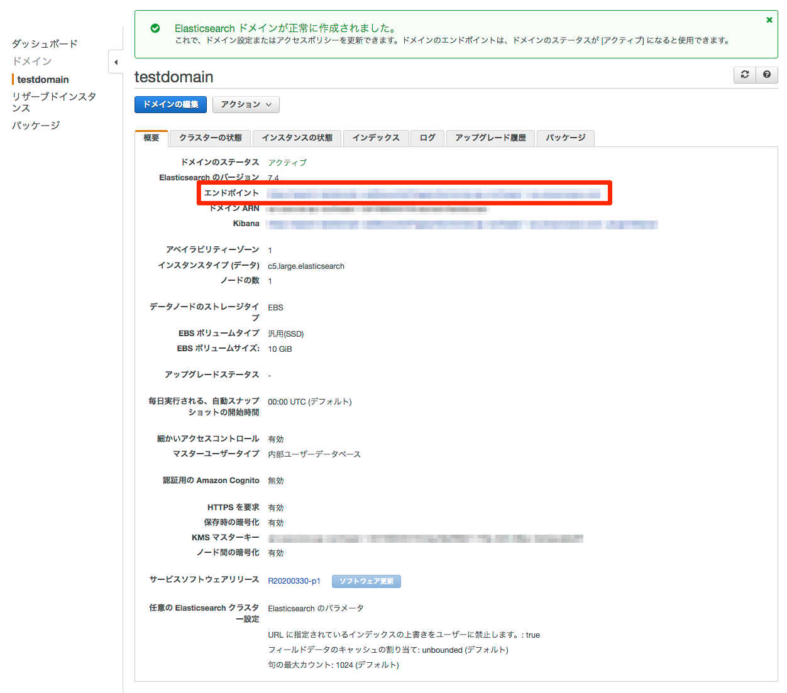Collapse the left navigation sidebar arrow
The image size is (787, 693).
[116, 62]
